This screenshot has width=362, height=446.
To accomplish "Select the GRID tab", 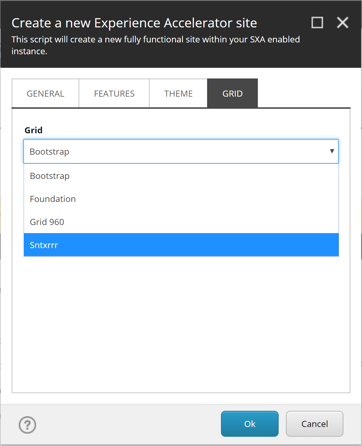I will coord(232,93).
